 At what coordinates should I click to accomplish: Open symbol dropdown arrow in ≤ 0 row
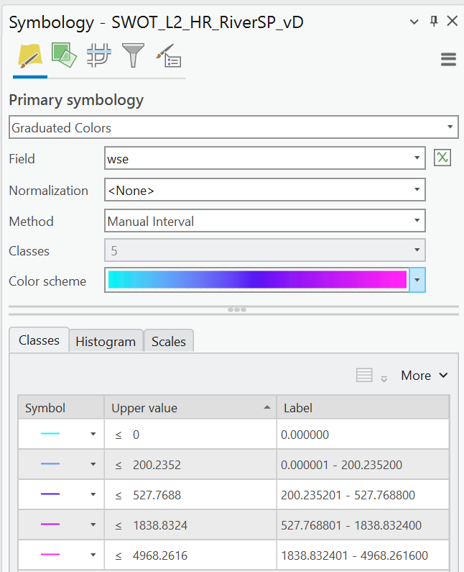tap(93, 434)
